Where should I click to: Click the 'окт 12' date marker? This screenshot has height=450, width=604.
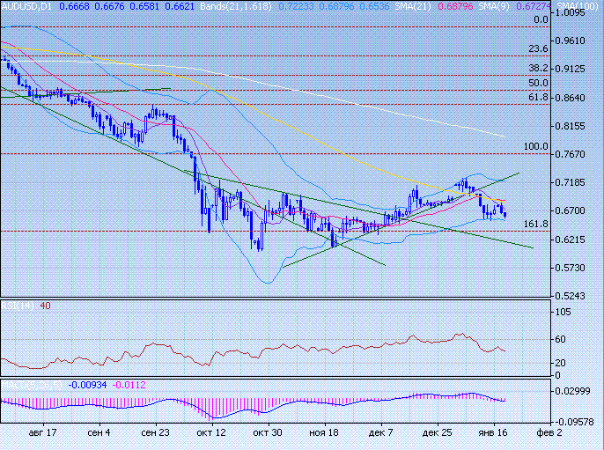coord(211,433)
